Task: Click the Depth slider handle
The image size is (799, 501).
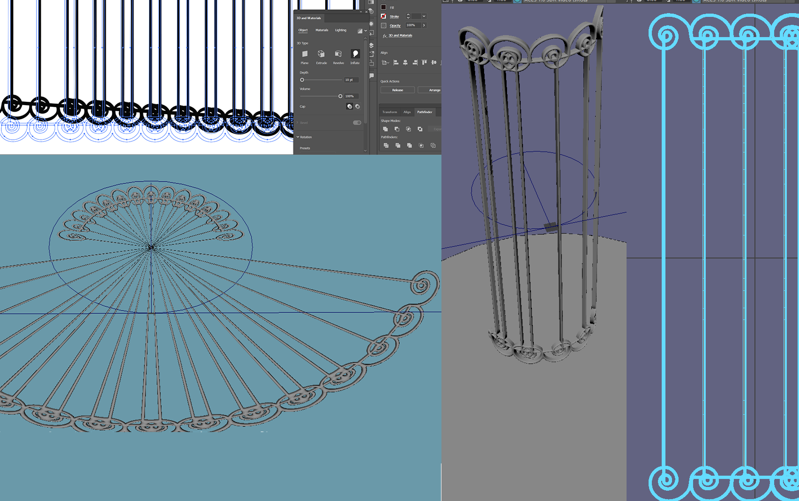Action: coord(302,80)
